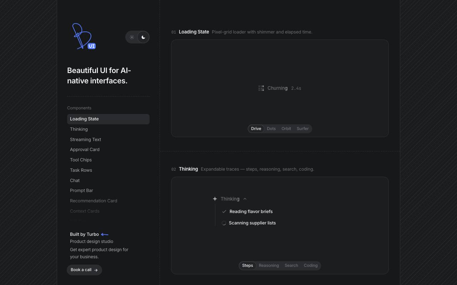Click the blue UI logo
Image resolution: width=457 pixels, height=285 pixels.
tap(84, 36)
